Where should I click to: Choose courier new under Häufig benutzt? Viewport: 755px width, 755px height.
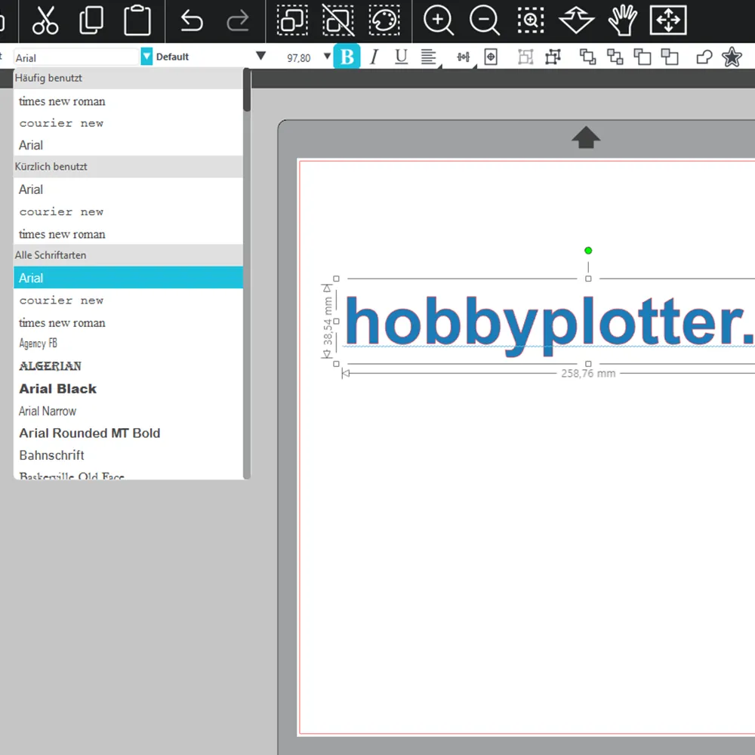128,123
